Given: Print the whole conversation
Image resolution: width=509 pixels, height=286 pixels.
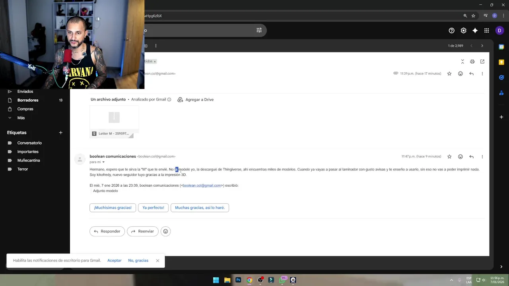Looking at the screenshot, I should tap(472, 62).
